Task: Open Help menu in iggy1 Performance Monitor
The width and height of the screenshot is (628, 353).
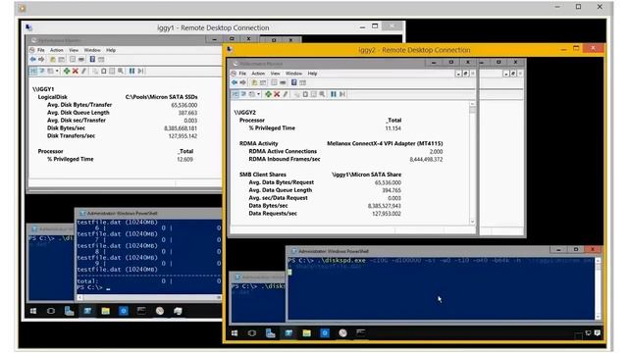Action: (111, 50)
